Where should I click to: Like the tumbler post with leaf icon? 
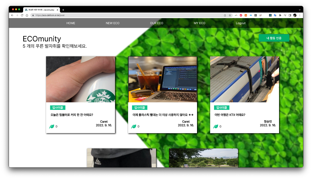52,127
